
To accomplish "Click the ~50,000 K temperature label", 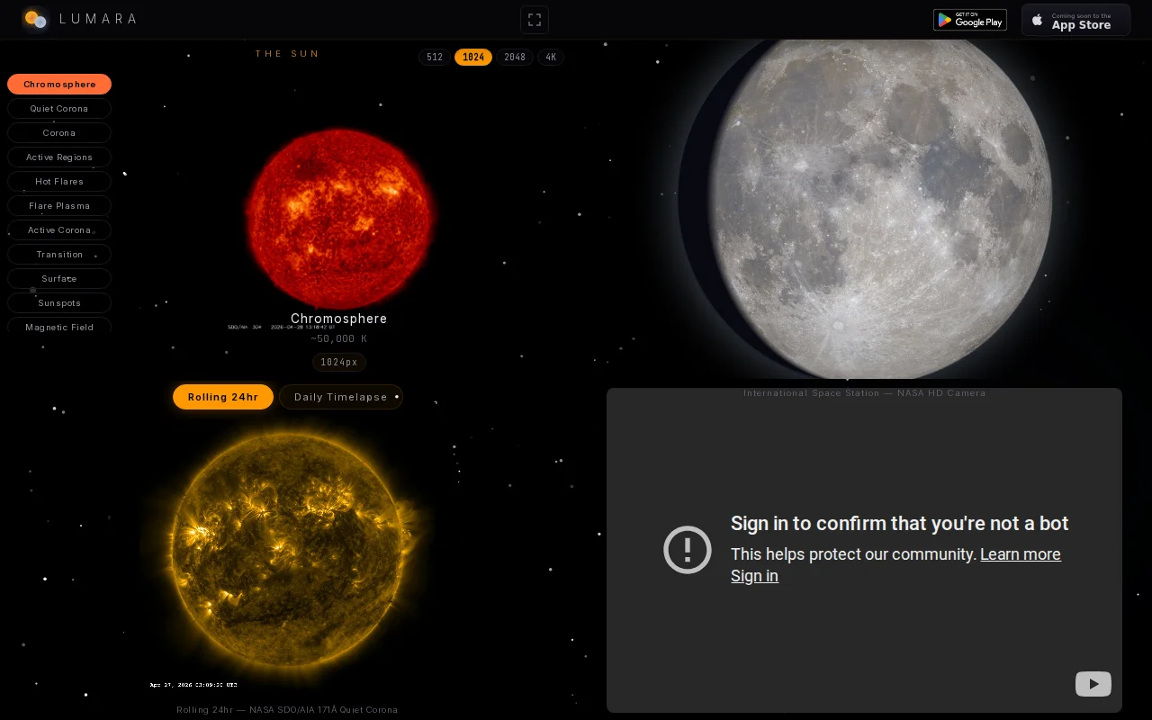I will click(x=339, y=339).
